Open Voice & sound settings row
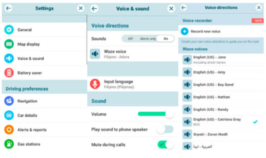The width and height of the screenshot is (266, 158). [x=44, y=58]
